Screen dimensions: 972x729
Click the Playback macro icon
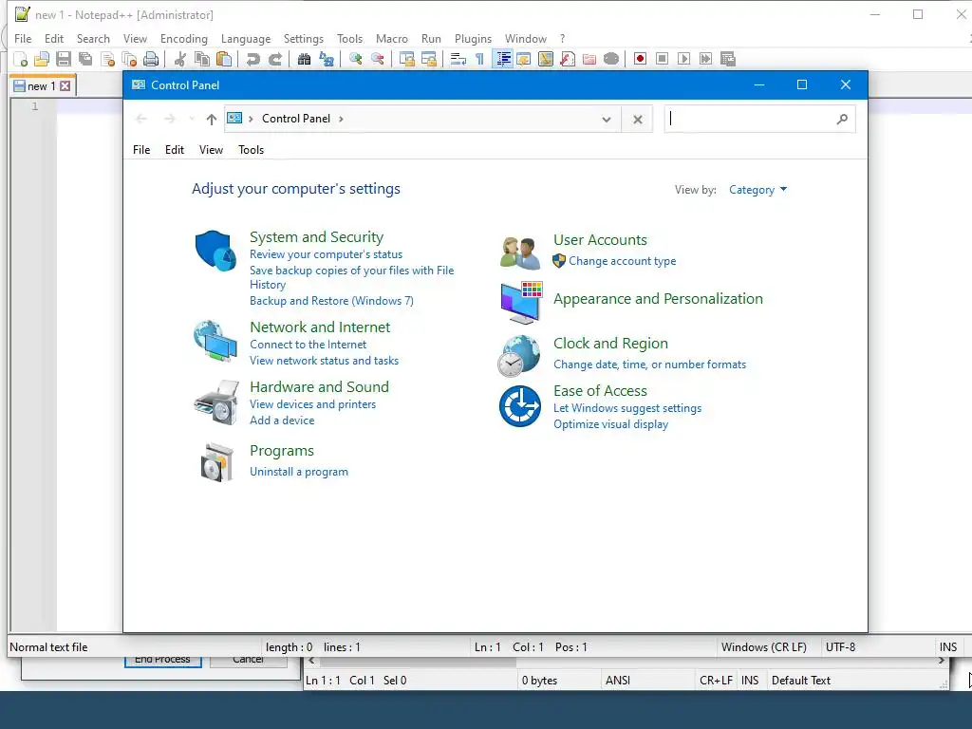click(683, 59)
